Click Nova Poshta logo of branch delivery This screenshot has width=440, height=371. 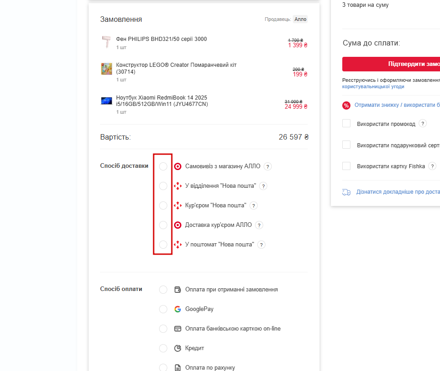(x=178, y=186)
